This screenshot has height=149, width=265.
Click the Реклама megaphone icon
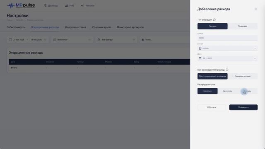[82, 6]
